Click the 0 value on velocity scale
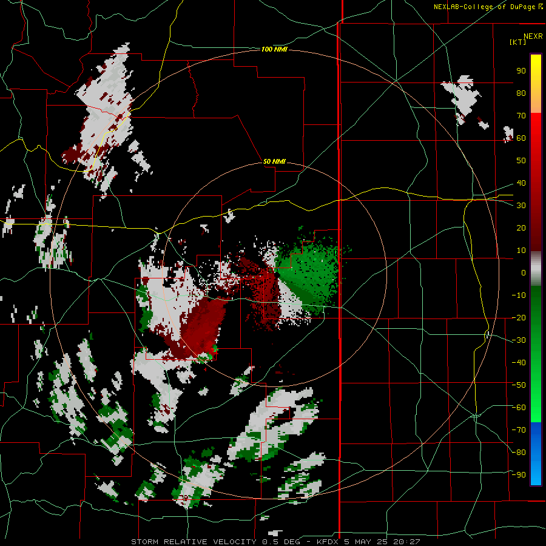546x546 pixels. [524, 273]
